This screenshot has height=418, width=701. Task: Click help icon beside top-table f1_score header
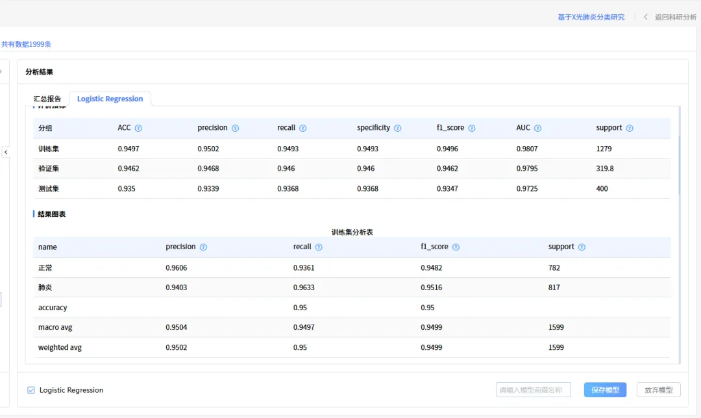click(x=472, y=129)
